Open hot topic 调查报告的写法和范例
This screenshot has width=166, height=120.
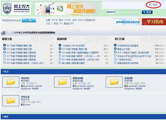click(128, 63)
